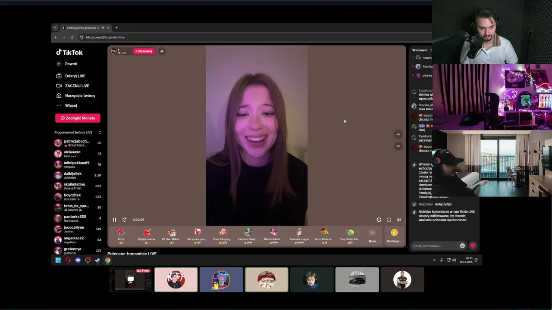Open tatus_na_spo... live channel

coord(78,208)
